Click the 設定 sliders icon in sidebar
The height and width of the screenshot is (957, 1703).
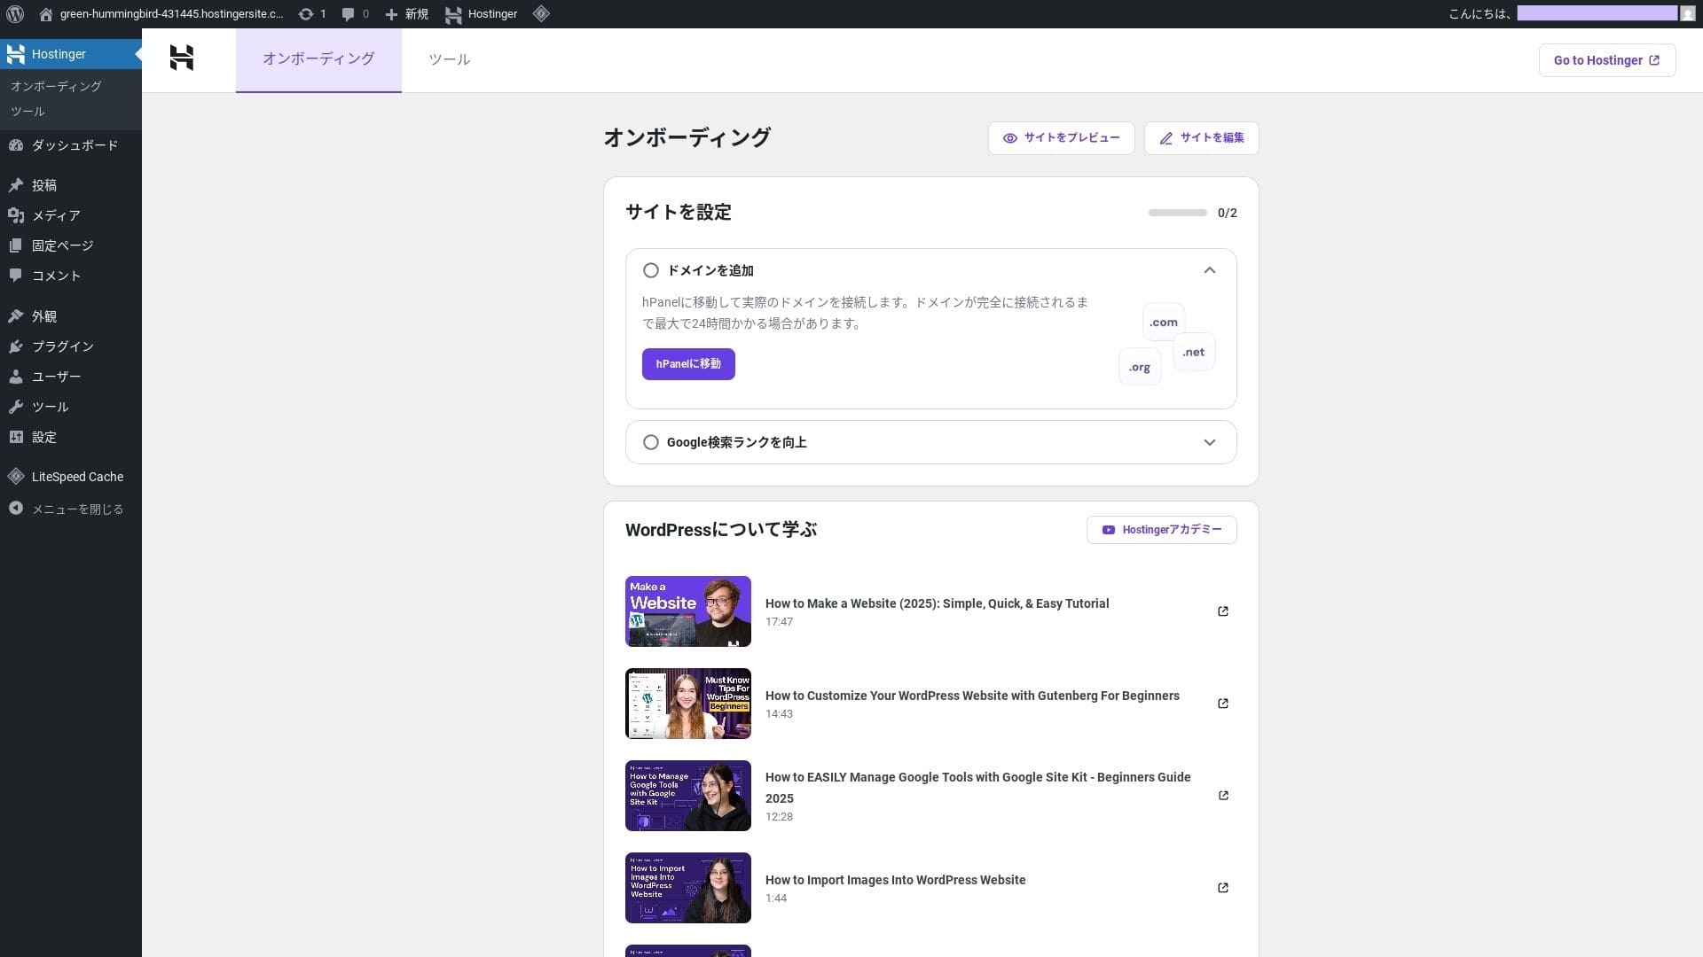click(x=16, y=437)
